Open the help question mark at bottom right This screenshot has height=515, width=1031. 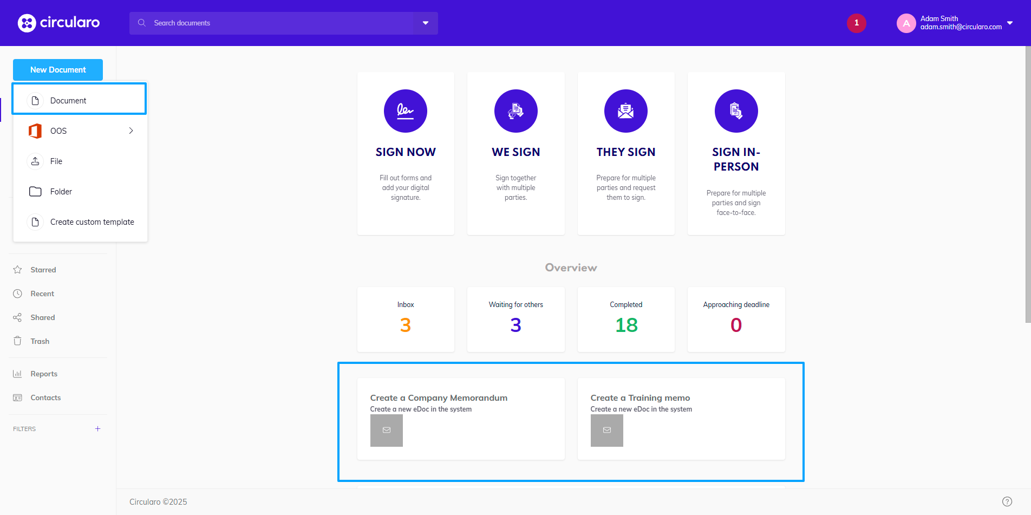tap(1007, 501)
